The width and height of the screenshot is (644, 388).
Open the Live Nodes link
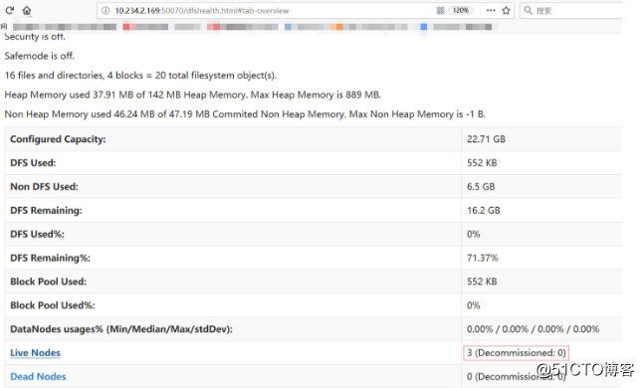tap(35, 353)
